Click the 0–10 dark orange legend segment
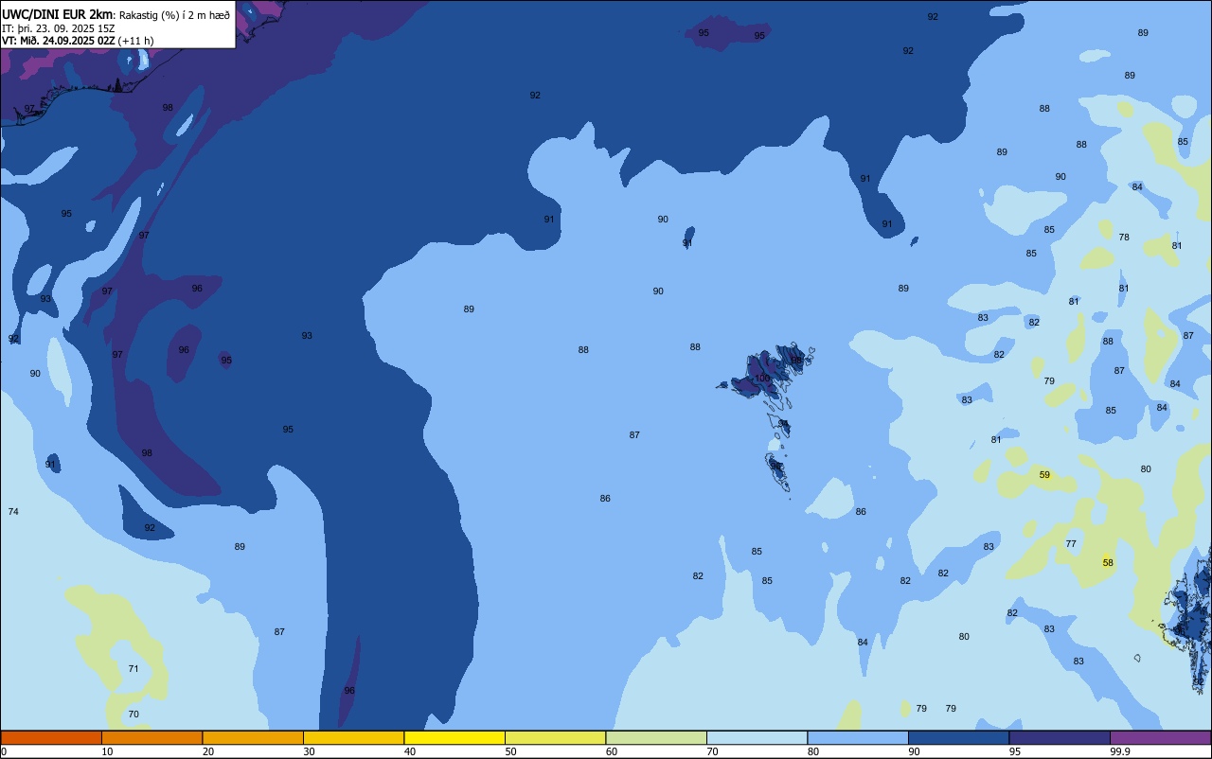Screen dimensions: 1212x759 pos(51,737)
